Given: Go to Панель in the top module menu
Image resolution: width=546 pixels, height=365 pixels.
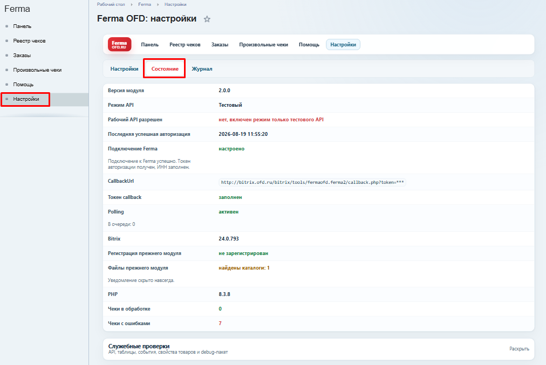Looking at the screenshot, I should point(150,45).
